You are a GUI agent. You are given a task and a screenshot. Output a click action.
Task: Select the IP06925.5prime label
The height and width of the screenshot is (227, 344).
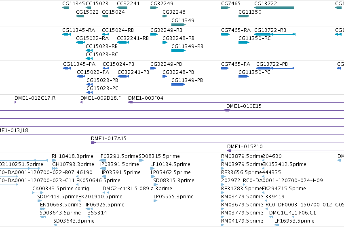(x=105, y=205)
